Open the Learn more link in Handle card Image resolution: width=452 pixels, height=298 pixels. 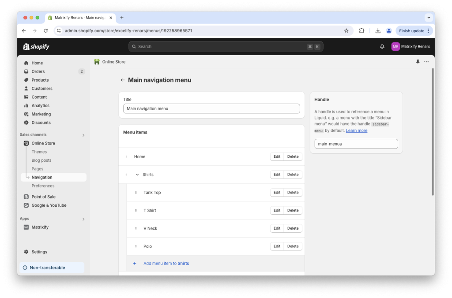pyautogui.click(x=357, y=130)
